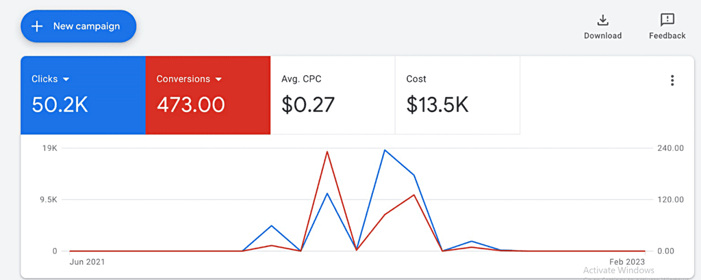Click the Feedback text label
Viewport: 701px width, 280px height.
click(x=667, y=36)
